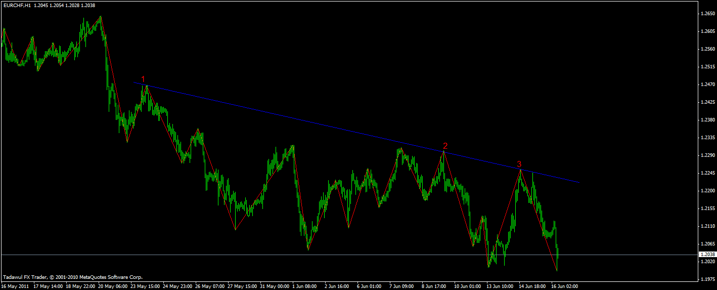The height and width of the screenshot is (290, 717).
Task: Click the Tadawul FX Trader copyright text
Action: click(73, 277)
